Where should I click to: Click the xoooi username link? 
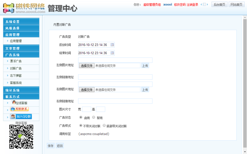[x=168, y=4]
